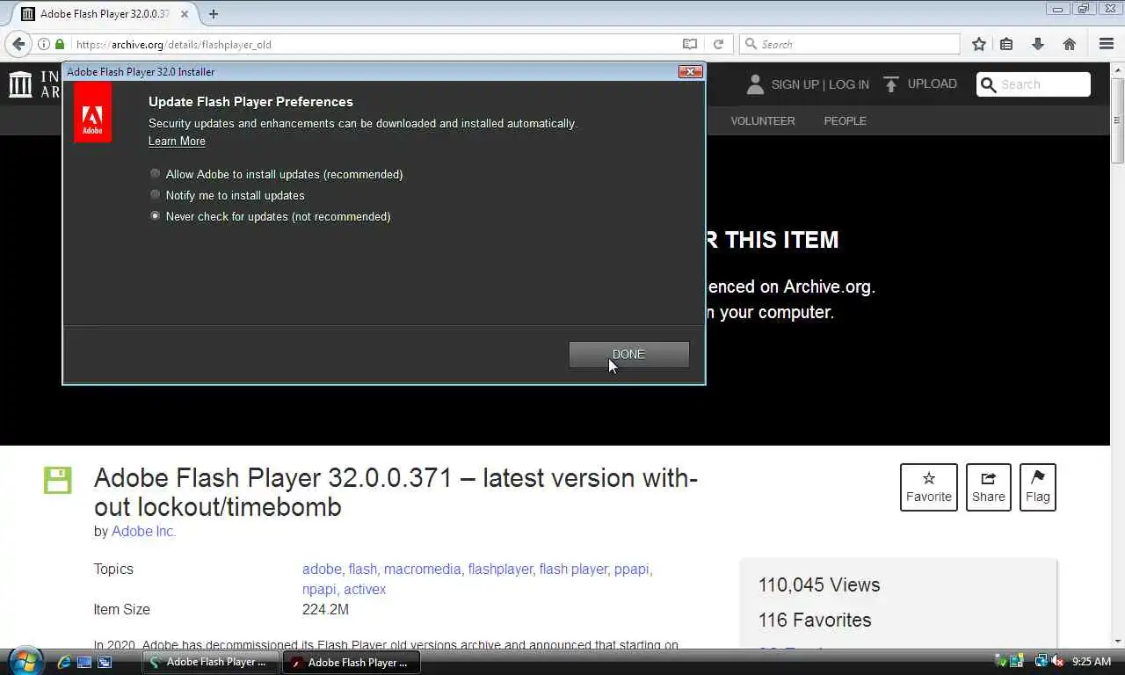Click the DONE button in the installer
The height and width of the screenshot is (675, 1125).
tap(628, 354)
